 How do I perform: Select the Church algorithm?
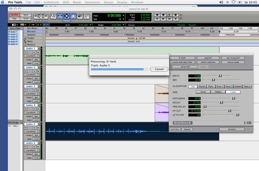click(x=202, y=87)
